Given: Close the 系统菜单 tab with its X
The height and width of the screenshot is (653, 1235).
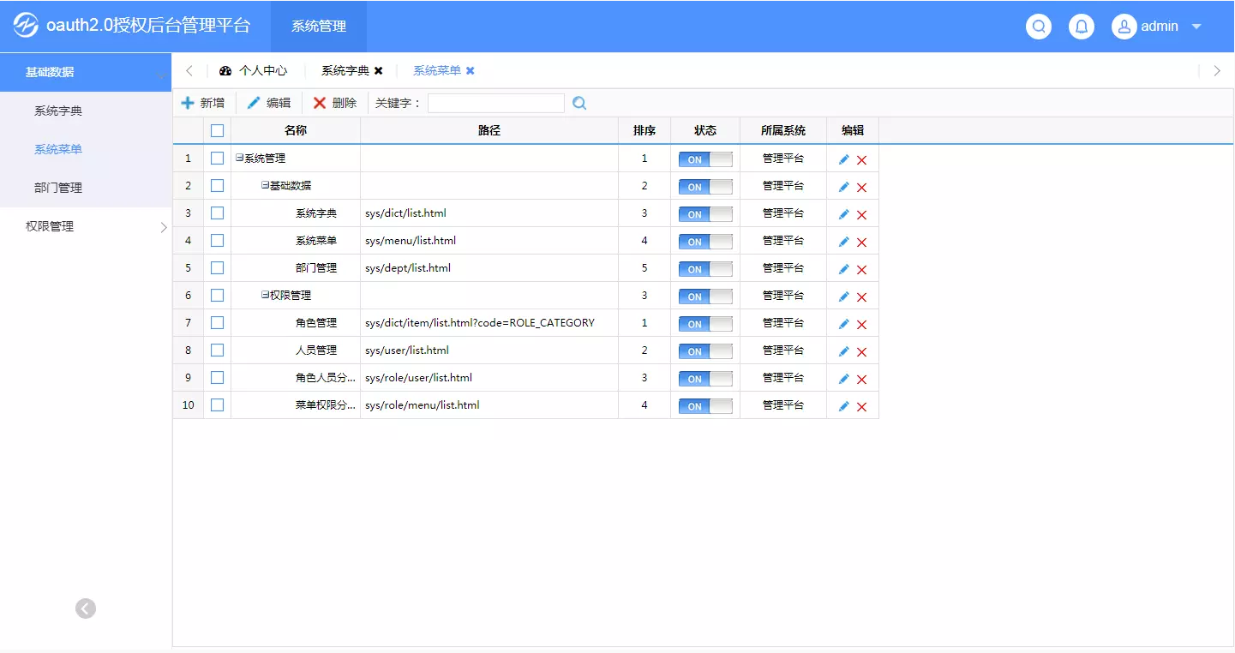Looking at the screenshot, I should (x=470, y=71).
